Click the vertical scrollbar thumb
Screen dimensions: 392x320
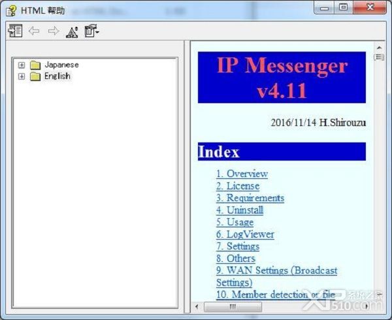(x=379, y=57)
